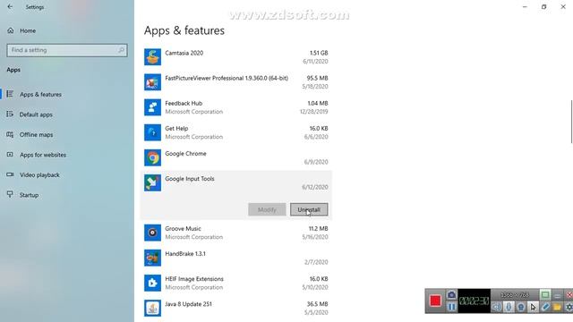Click the Find a setting search box
The image size is (573, 322).
[x=67, y=50]
